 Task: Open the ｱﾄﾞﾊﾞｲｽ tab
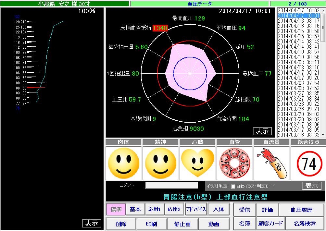coord(196,209)
